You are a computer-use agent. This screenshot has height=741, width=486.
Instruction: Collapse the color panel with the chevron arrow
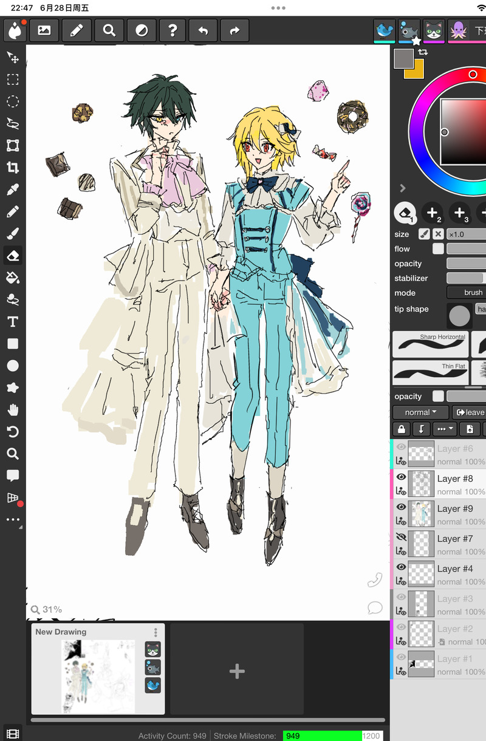[x=403, y=188]
